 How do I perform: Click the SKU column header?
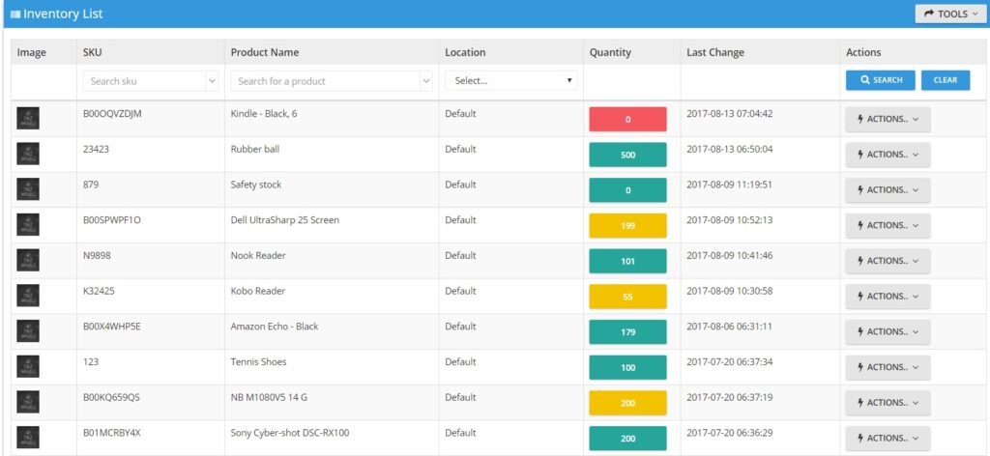tap(92, 52)
